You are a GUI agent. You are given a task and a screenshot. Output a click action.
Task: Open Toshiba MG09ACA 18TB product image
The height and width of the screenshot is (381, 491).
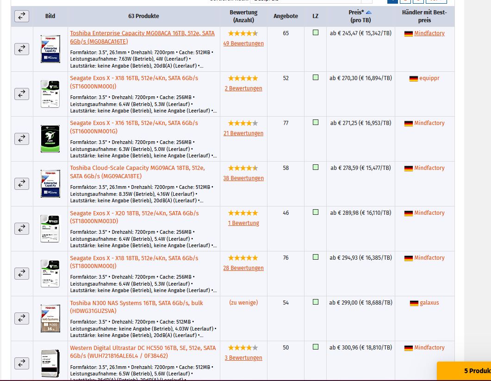pos(50,184)
